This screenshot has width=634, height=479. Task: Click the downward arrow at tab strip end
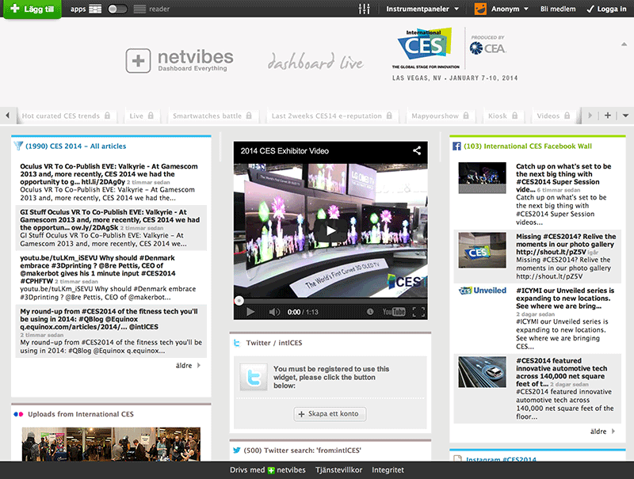point(625,115)
